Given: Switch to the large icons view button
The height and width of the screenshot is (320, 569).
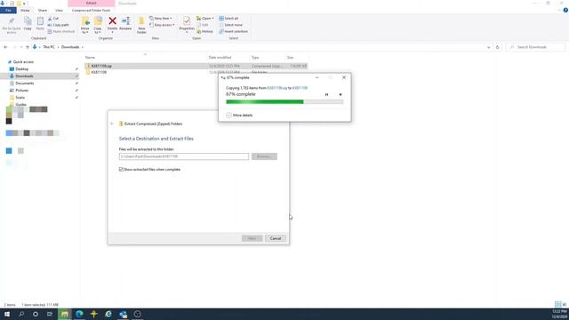Looking at the screenshot, I should pyautogui.click(x=565, y=304).
